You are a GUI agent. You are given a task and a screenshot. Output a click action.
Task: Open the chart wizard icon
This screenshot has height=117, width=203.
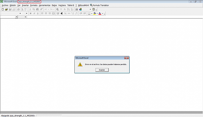tap(77, 9)
